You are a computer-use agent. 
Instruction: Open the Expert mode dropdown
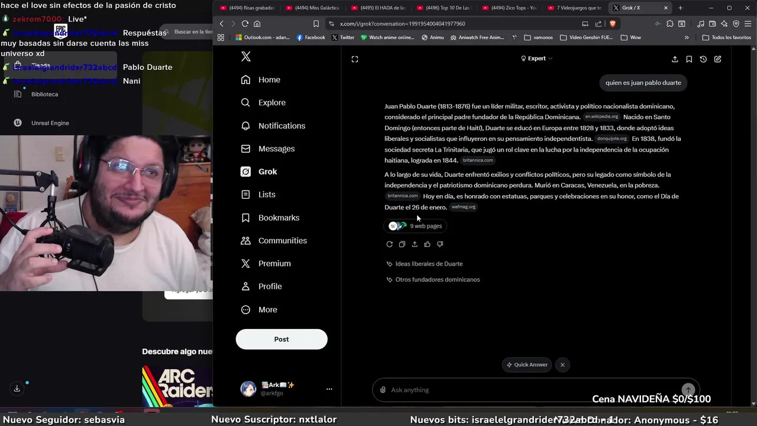coord(537,59)
